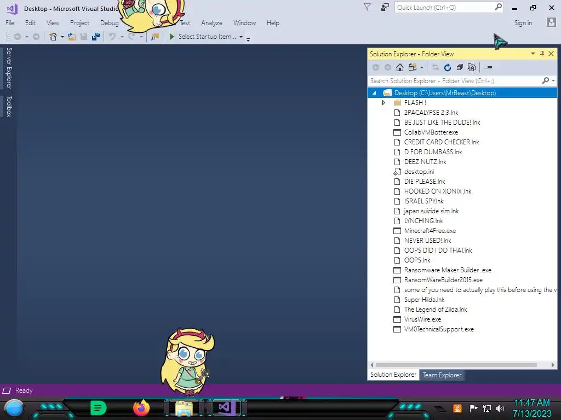This screenshot has height=420, width=561.
Task: Click the Open File folder icon in toolbar
Action: (x=72, y=37)
